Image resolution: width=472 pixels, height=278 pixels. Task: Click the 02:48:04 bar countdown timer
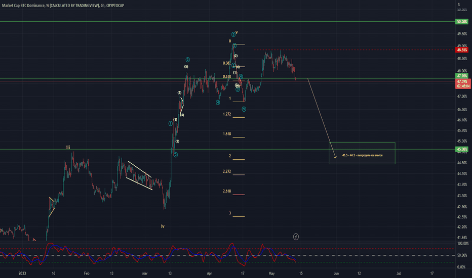click(463, 86)
